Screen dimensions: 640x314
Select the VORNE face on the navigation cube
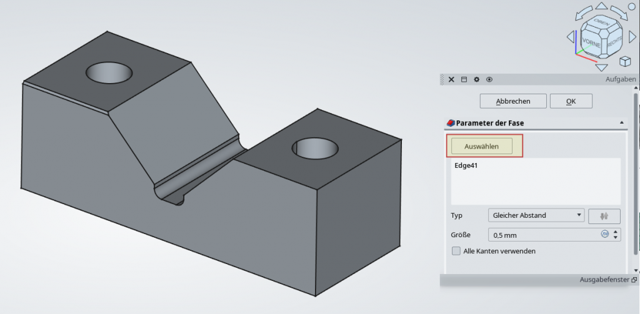coord(591,42)
